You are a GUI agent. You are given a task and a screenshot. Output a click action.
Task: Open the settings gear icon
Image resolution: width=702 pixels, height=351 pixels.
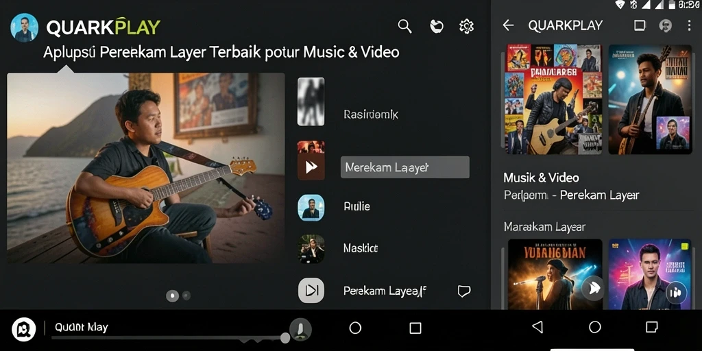[466, 27]
